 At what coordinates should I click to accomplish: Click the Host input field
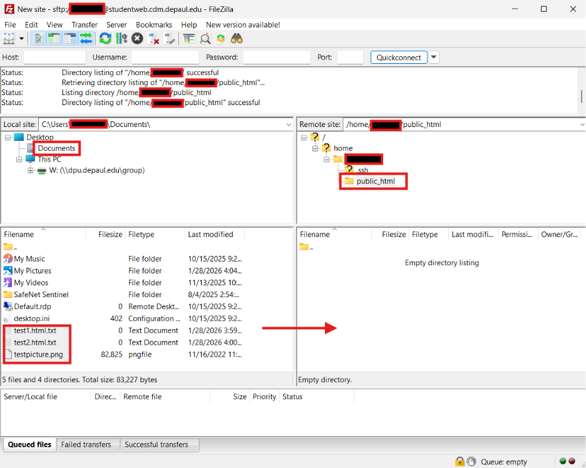tap(54, 58)
